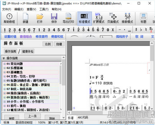Collapse the 操作指南 section chevron
This screenshot has width=155, height=125.
4,58
